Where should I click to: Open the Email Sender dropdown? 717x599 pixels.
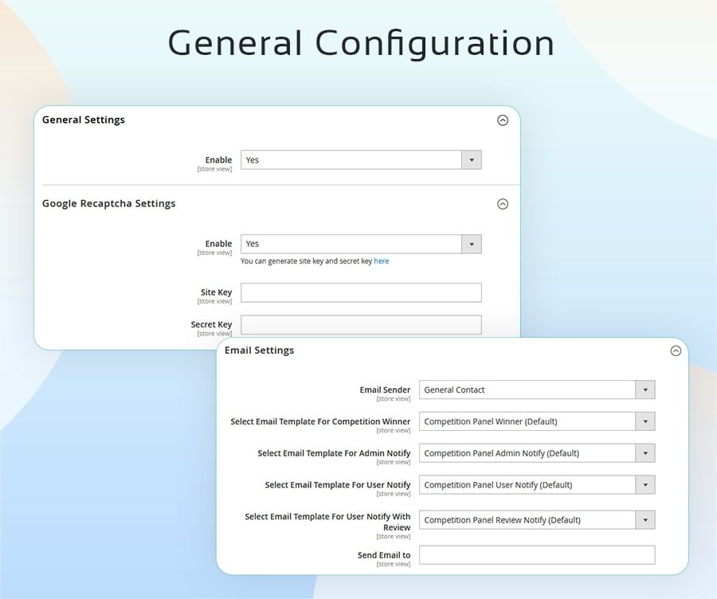[x=537, y=390]
